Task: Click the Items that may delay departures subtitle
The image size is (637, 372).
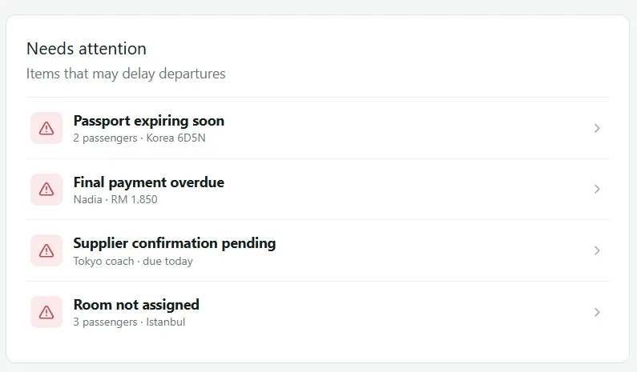Action: [x=126, y=74]
